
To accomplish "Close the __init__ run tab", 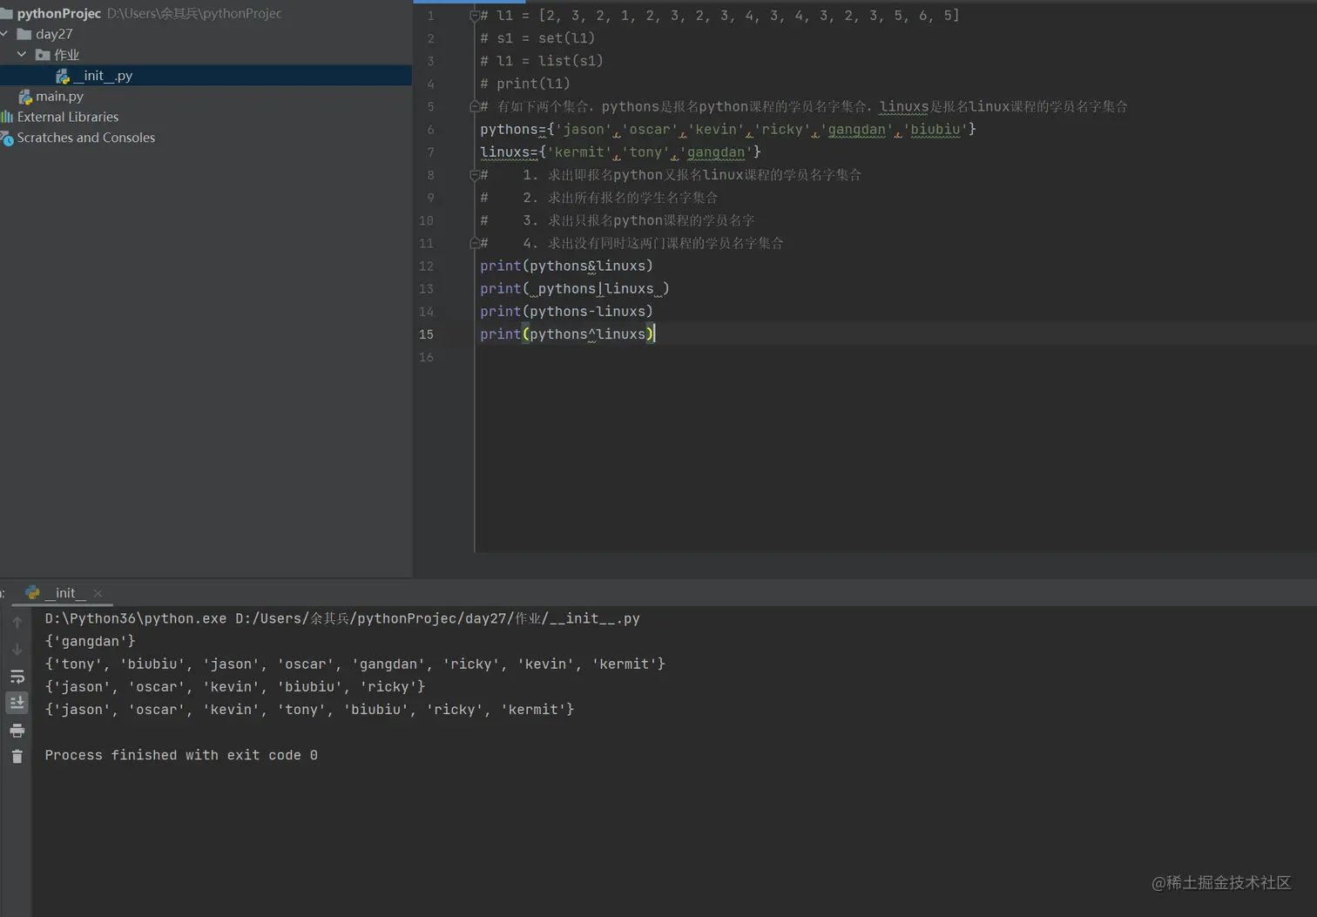I will pyautogui.click(x=98, y=593).
